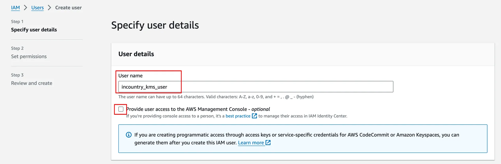Enable the AWS Management Console access checkbox
Screen dimensions: 501x164
pos(121,109)
